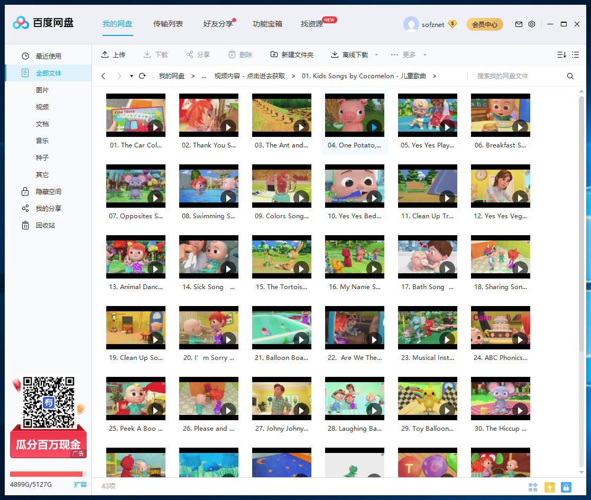Click the sofznet user avatar
This screenshot has width=591, height=500.
(x=411, y=24)
